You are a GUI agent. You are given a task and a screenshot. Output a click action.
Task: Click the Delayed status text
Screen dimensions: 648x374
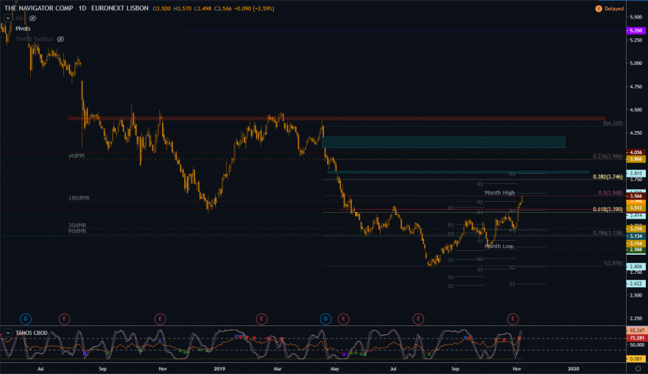coord(614,9)
